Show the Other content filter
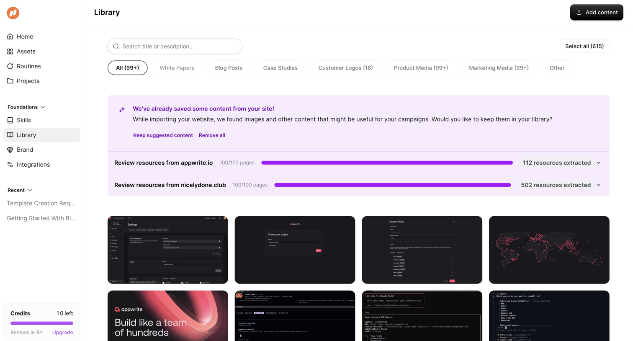633x341 pixels. (557, 68)
